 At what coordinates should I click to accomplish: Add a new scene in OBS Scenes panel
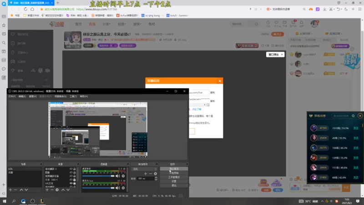pyautogui.click(x=10, y=190)
